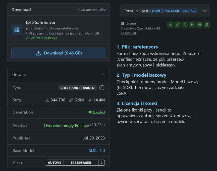
Task: Click the merge branch license icon
Action: 192,25
